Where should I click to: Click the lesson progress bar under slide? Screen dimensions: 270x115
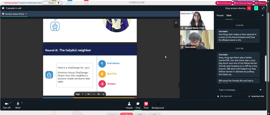(x=90, y=98)
